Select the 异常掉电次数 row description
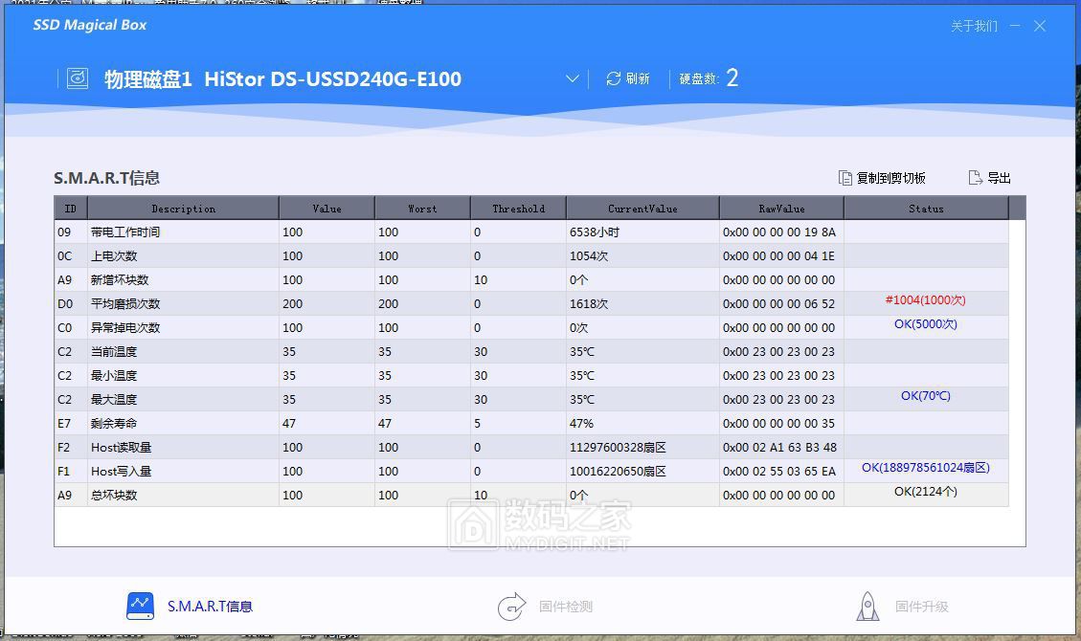 coord(125,328)
